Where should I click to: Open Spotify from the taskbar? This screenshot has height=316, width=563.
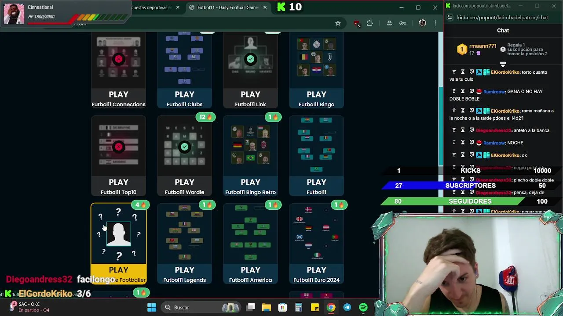point(363,307)
